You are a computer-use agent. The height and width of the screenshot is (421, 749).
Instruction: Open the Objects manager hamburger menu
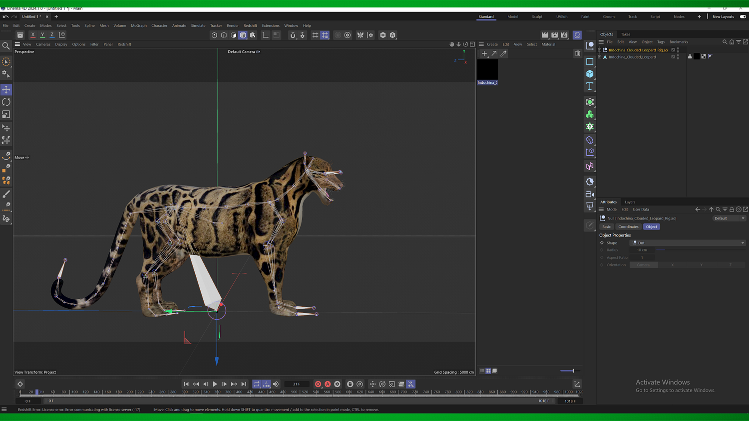click(x=601, y=42)
